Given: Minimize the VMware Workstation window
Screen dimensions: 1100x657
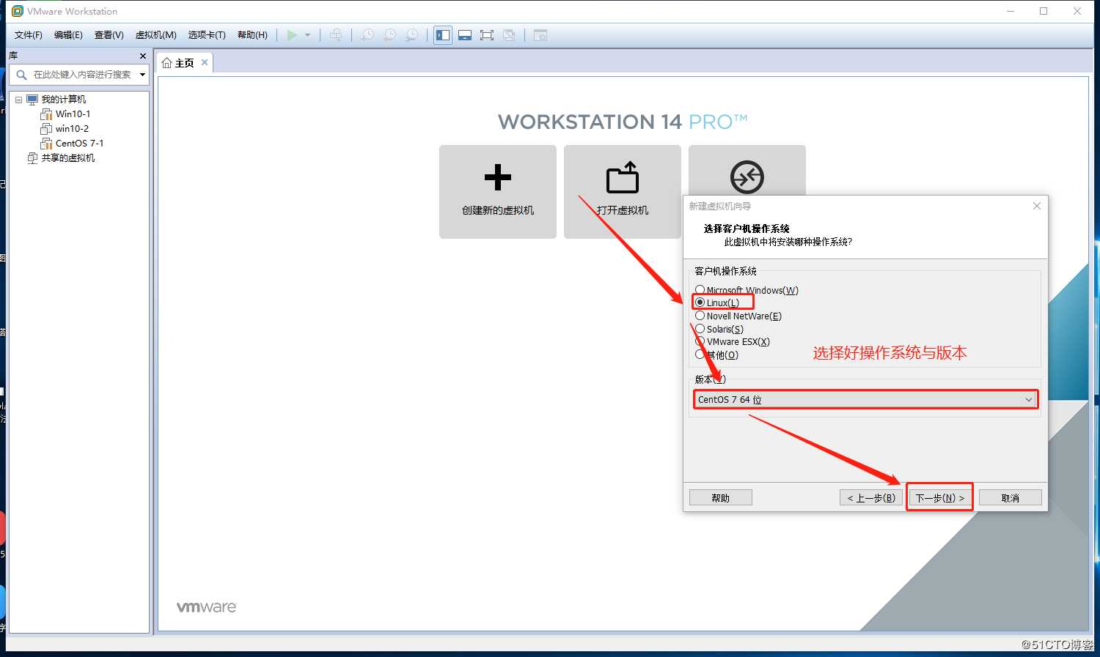Looking at the screenshot, I should [x=1011, y=11].
